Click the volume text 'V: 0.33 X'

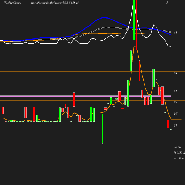point(179,152)
